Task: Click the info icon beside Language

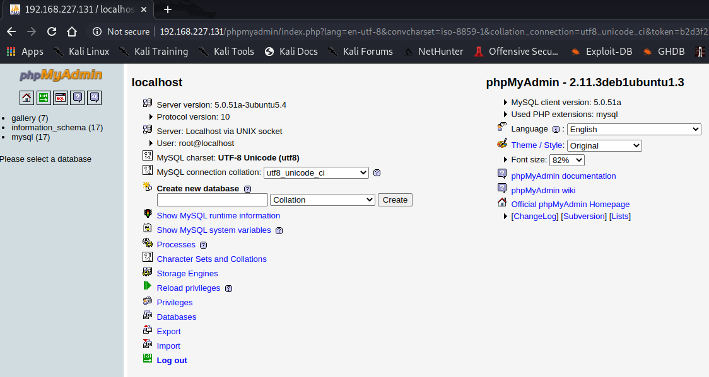Action: [x=556, y=130]
